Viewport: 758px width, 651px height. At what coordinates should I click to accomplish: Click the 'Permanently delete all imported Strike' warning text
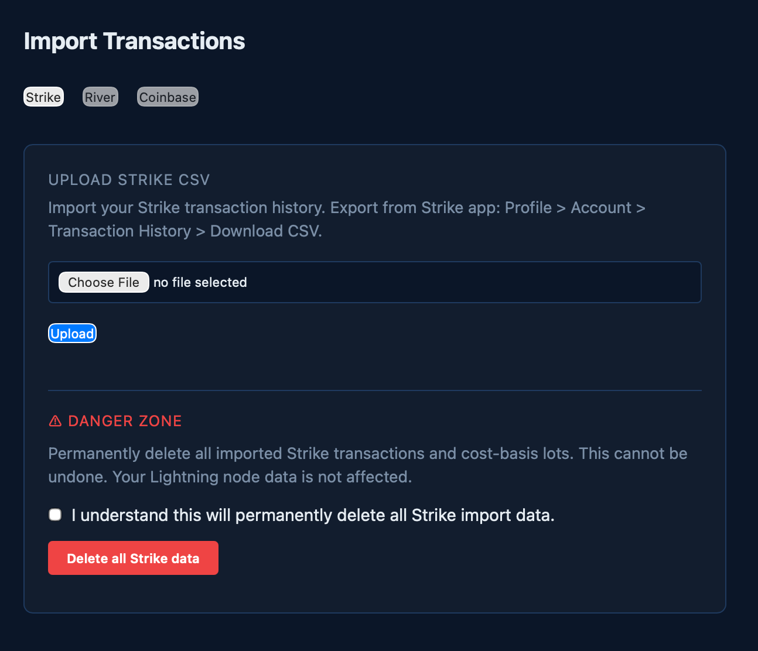pyautogui.click(x=368, y=465)
